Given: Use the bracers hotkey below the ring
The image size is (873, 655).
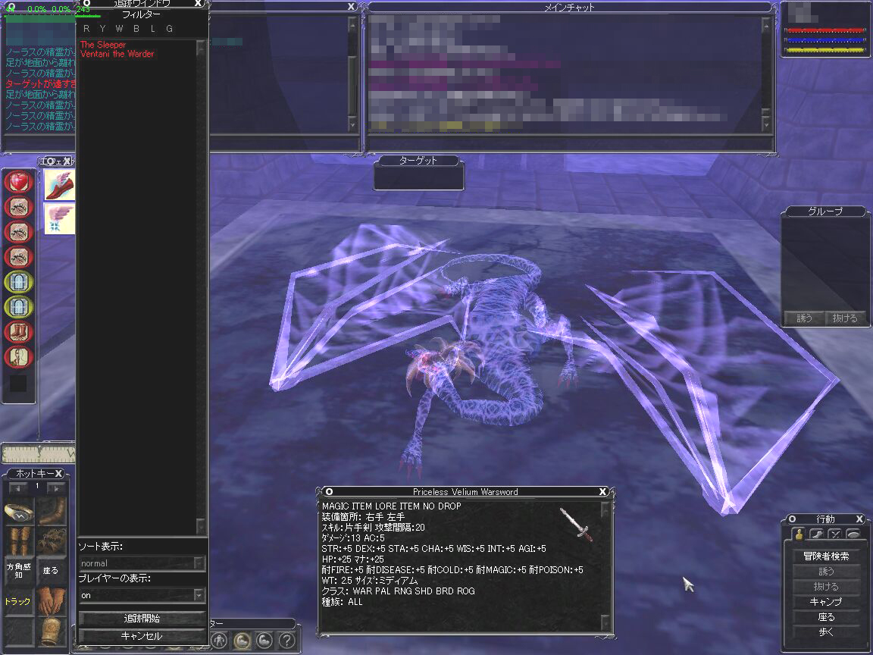Looking at the screenshot, I should coord(19,541).
